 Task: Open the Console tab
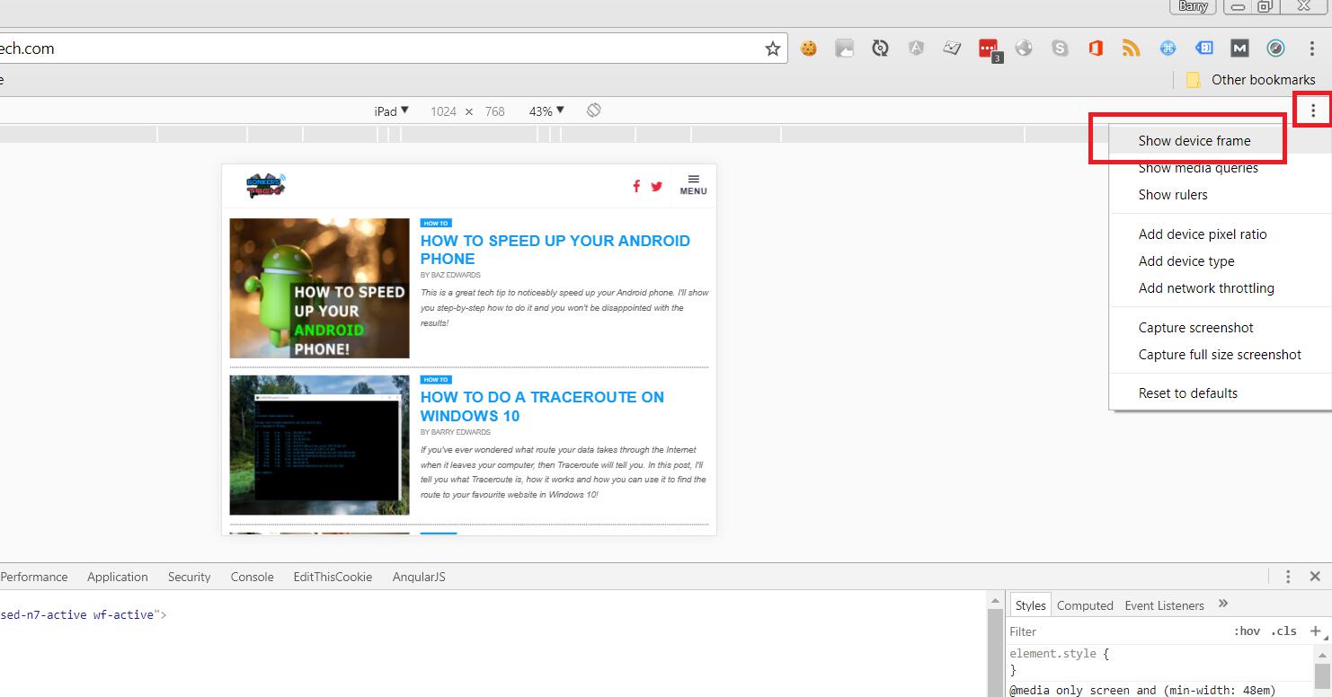point(252,577)
